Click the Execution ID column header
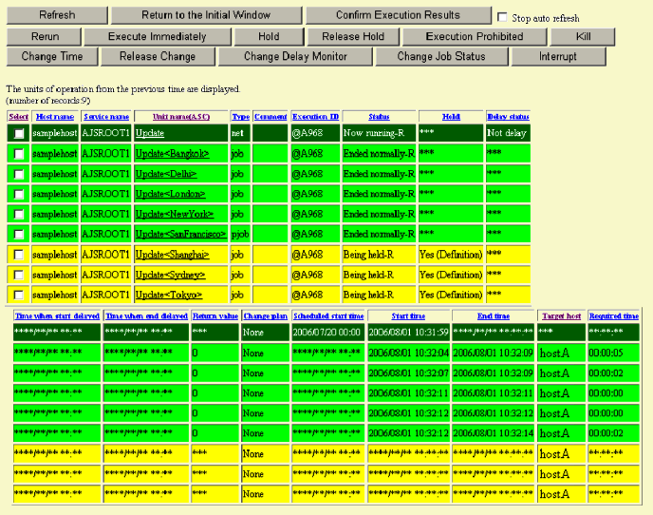 point(315,116)
